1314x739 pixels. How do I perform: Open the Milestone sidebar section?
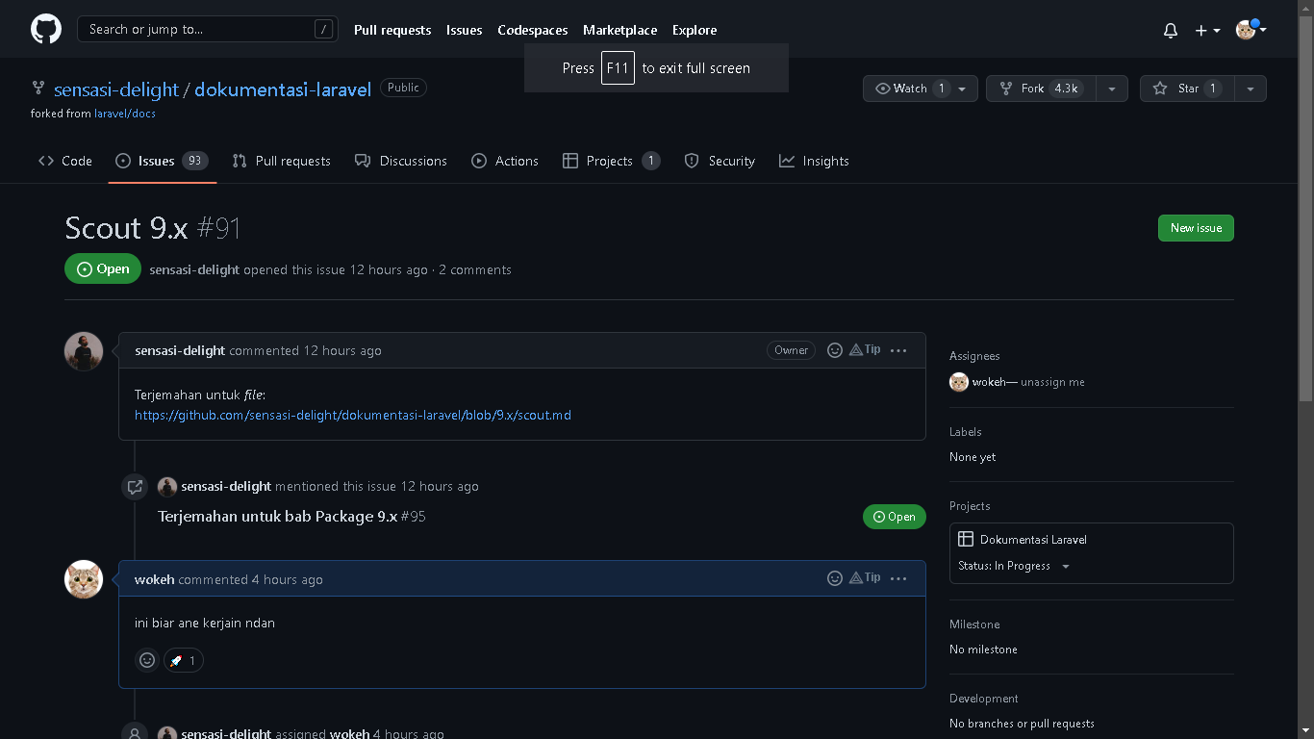click(974, 624)
